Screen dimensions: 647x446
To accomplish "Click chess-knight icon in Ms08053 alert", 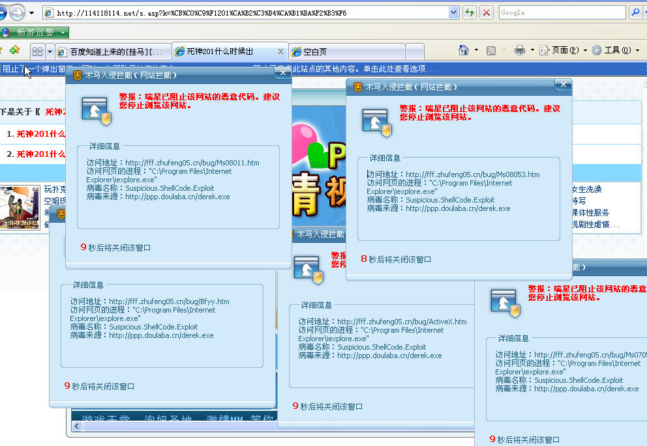I will click(377, 122).
